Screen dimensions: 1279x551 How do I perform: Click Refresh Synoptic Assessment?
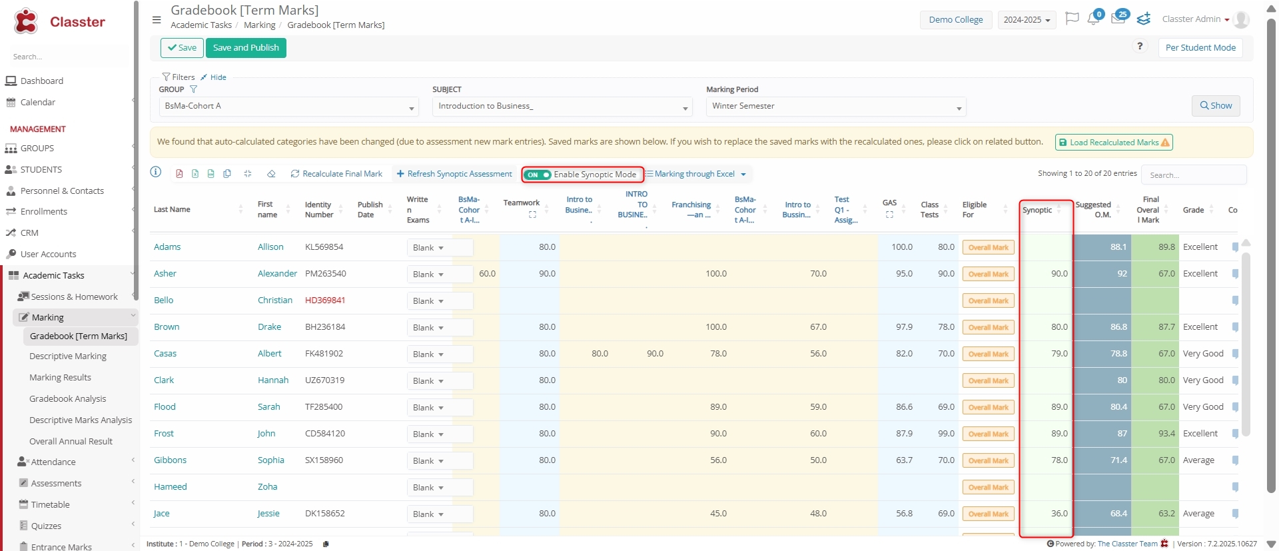click(454, 174)
